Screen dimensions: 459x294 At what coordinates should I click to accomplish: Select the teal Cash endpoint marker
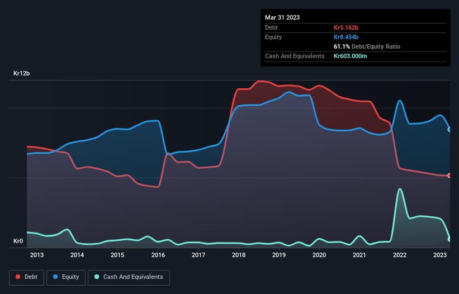(449, 239)
